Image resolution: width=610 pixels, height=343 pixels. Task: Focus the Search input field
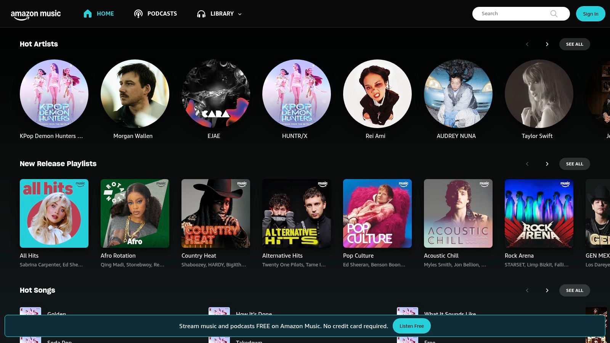521,14
